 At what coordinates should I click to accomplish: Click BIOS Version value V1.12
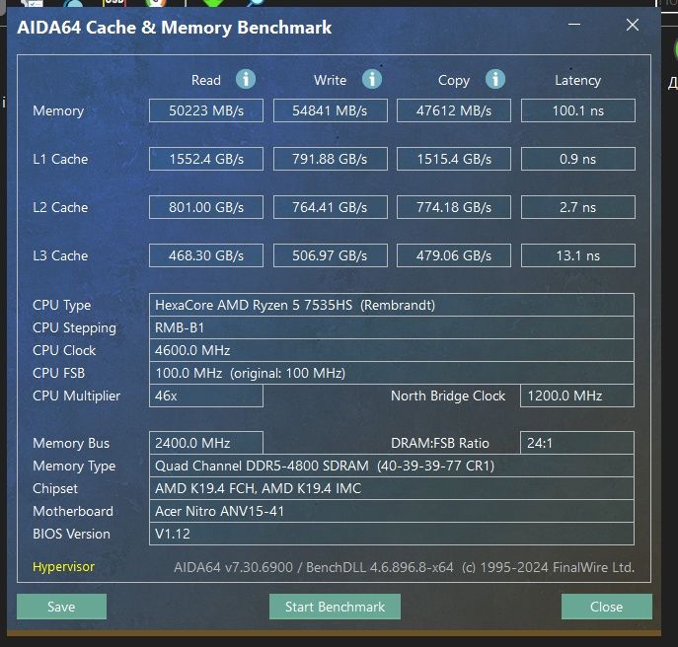tap(392, 534)
